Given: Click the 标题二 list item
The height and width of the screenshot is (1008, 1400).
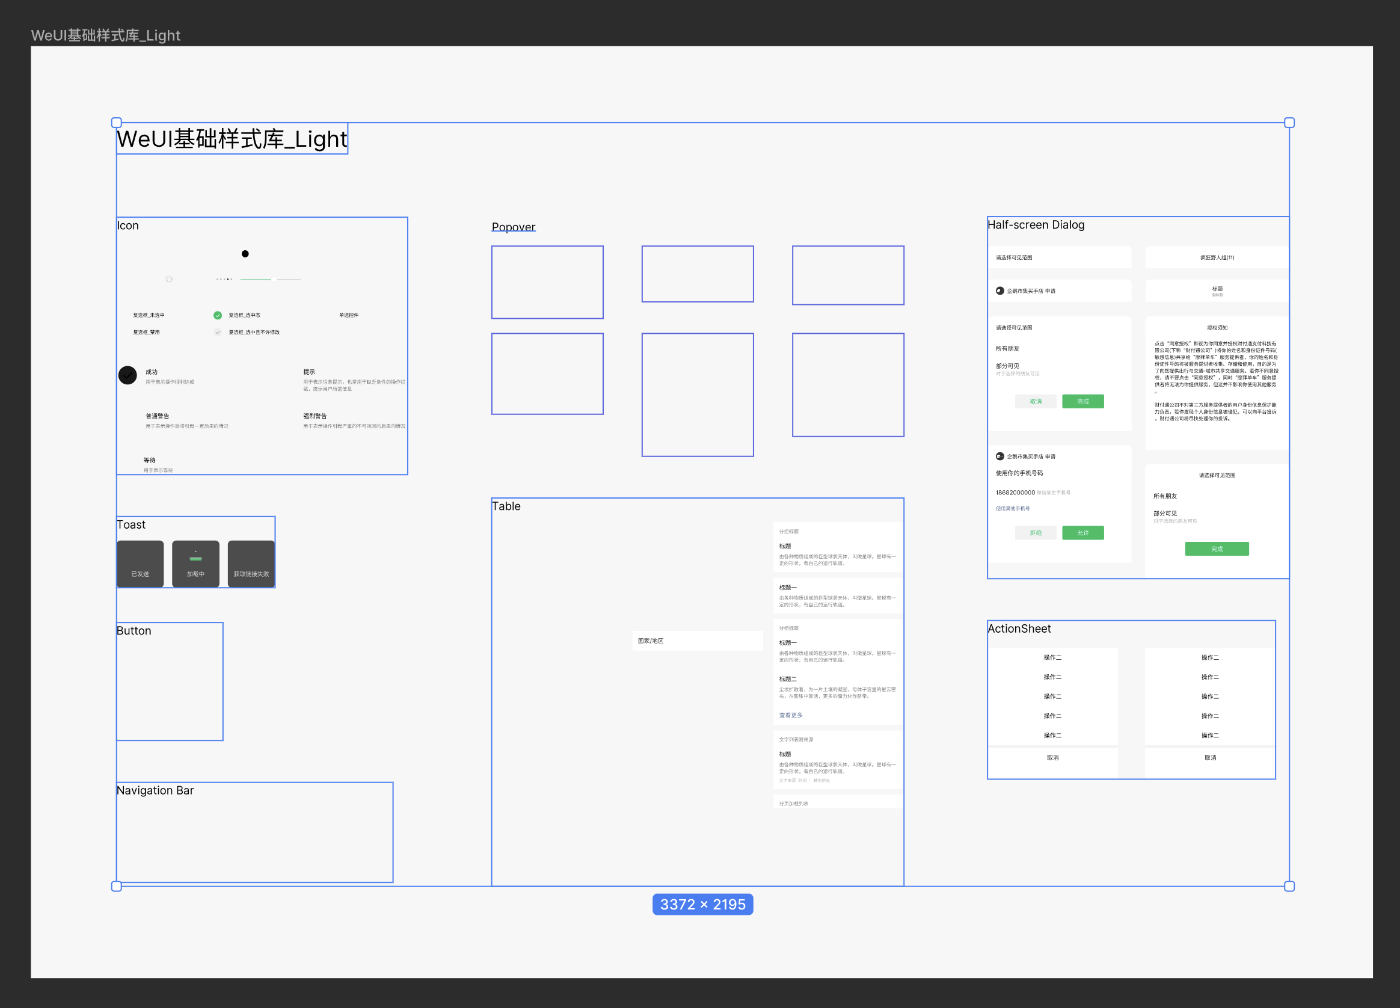Looking at the screenshot, I should 788,679.
